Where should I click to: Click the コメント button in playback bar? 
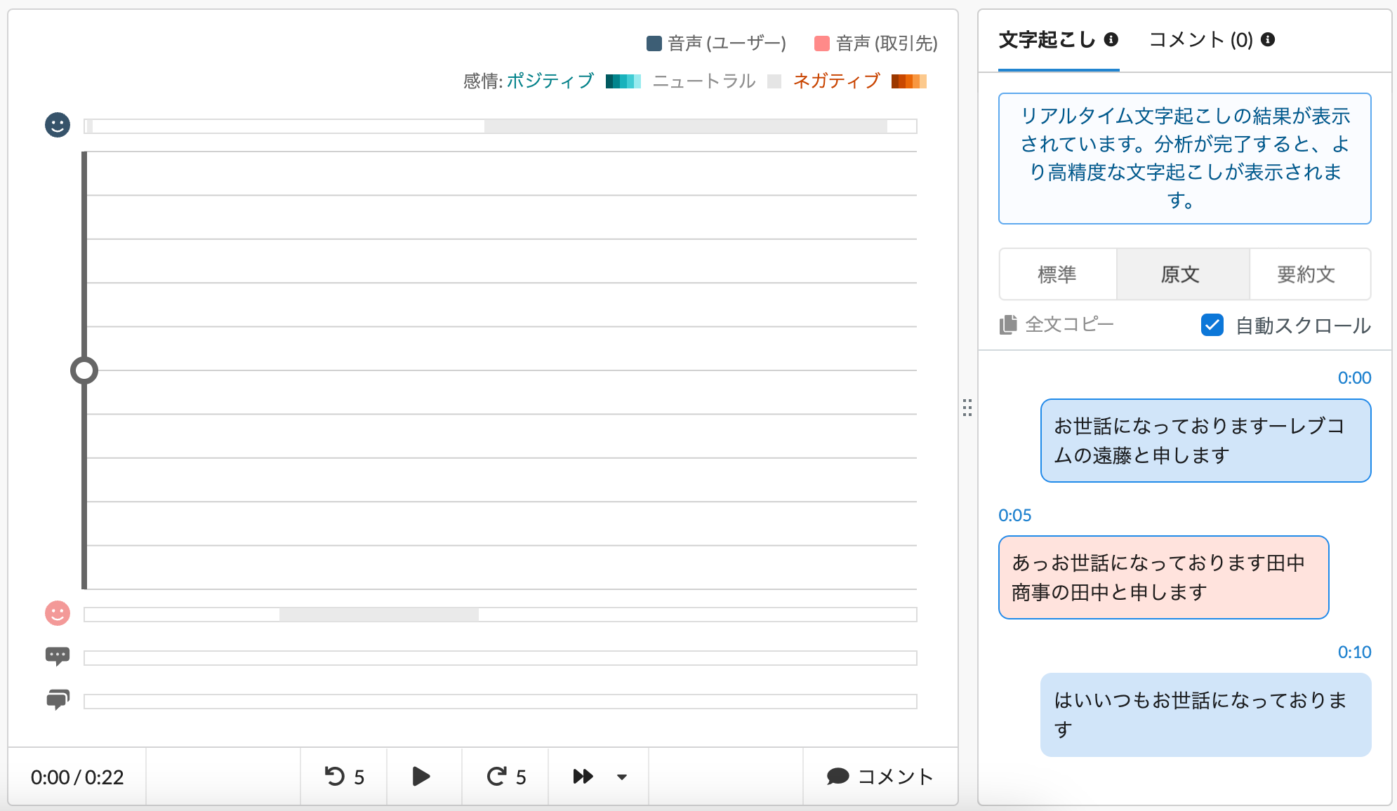(880, 777)
